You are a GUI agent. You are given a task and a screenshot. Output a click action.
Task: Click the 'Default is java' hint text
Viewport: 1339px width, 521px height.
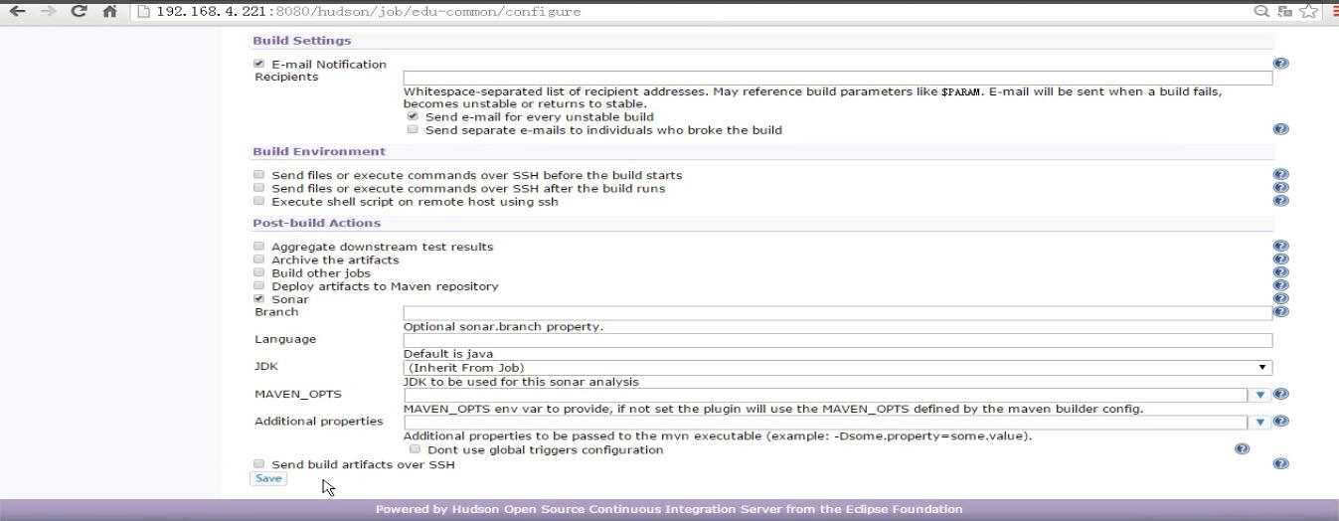click(x=448, y=354)
